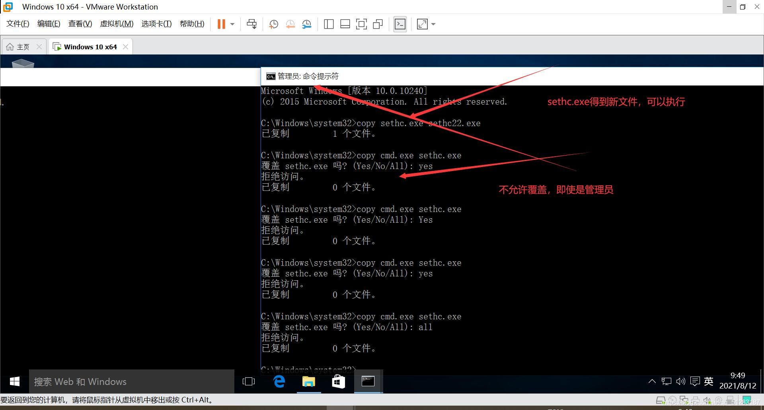This screenshot has height=410, width=764.
Task: Click the hard disk device status icon
Action: click(x=661, y=400)
